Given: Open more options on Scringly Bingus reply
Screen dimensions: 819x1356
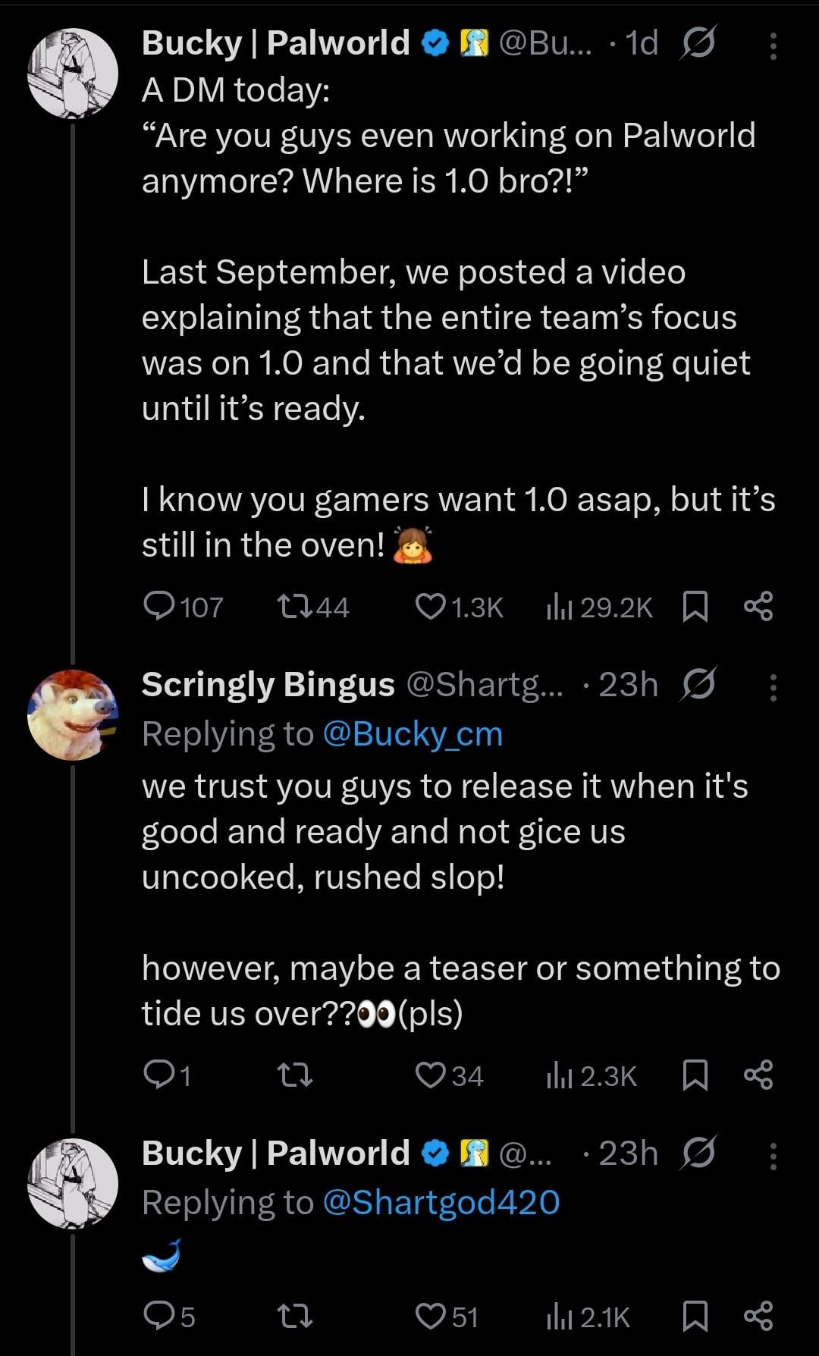Looking at the screenshot, I should point(773,687).
